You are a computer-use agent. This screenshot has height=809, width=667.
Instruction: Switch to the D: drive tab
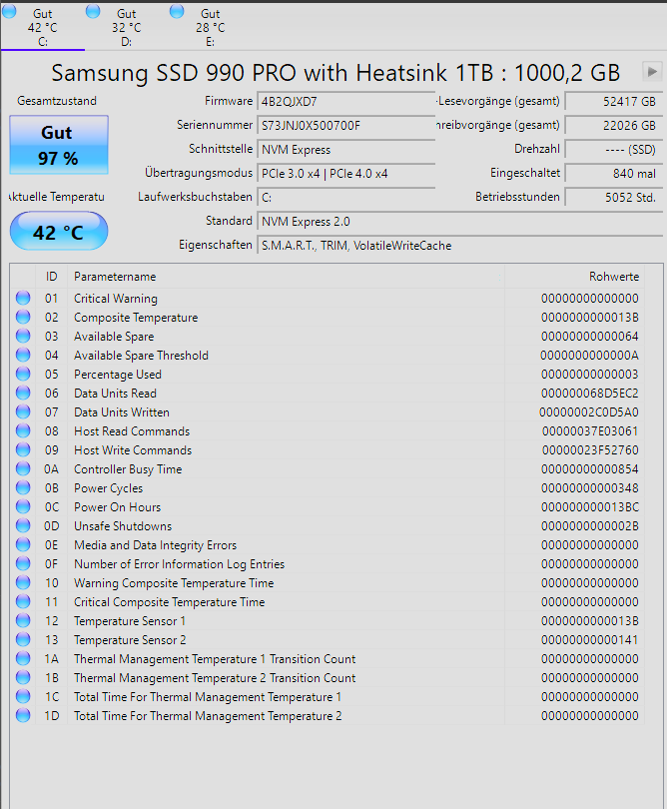tap(127, 27)
